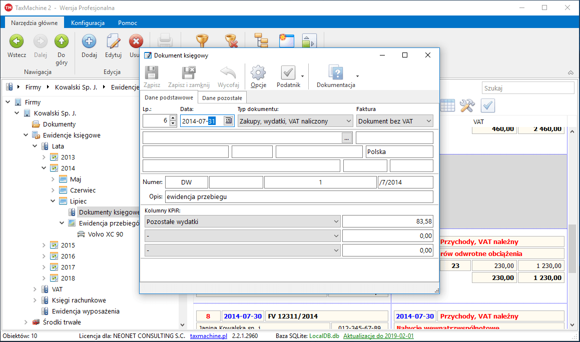
Task: Click the taxmachine.pl link in status bar
Action: [208, 336]
